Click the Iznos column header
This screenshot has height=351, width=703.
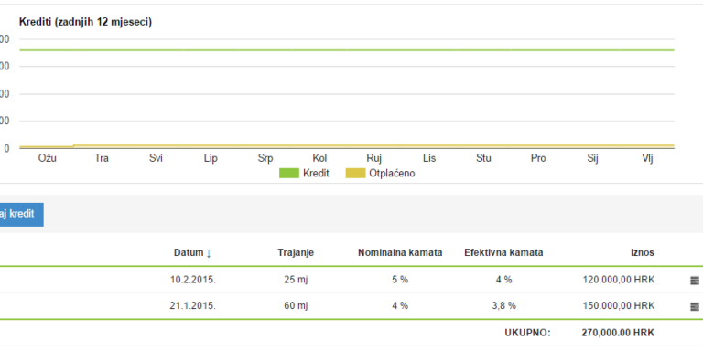click(x=642, y=252)
